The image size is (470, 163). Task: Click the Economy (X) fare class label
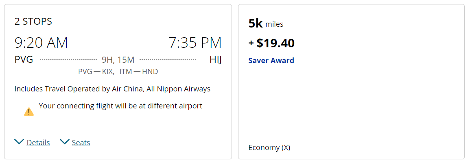[x=269, y=148]
